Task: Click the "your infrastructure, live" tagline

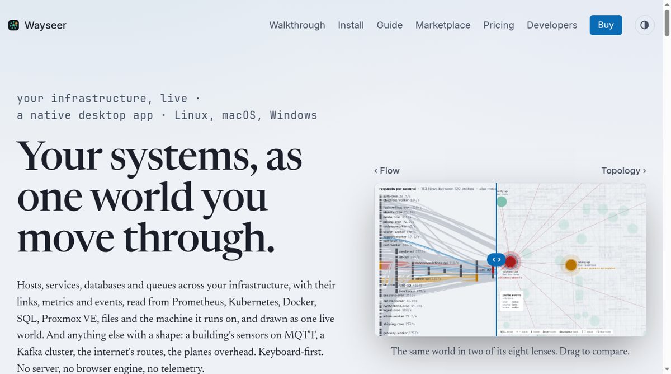Action: point(108,99)
